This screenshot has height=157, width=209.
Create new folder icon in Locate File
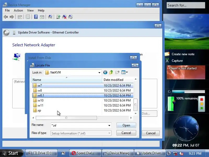pos(117,72)
